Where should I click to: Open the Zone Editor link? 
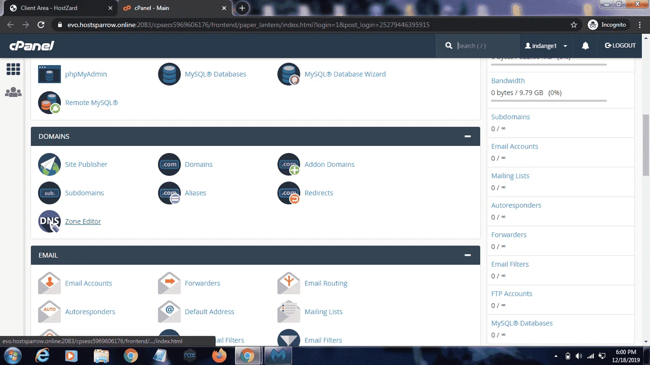tap(83, 221)
